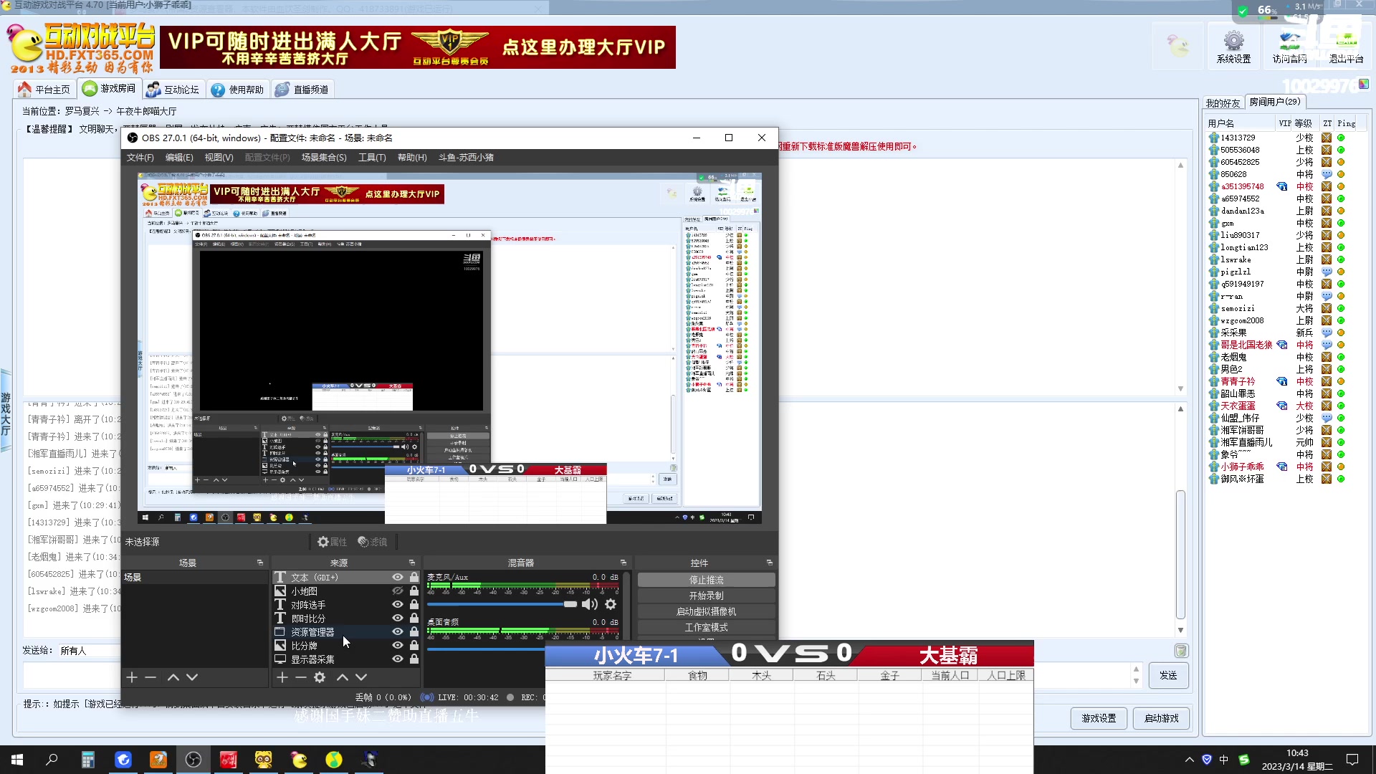Open the 麦克风/Aux audio settings gear
Viewport: 1376px width, 774px height.
[611, 604]
